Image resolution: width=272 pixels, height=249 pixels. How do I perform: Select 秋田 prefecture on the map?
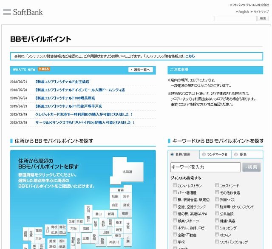[x=115, y=197]
